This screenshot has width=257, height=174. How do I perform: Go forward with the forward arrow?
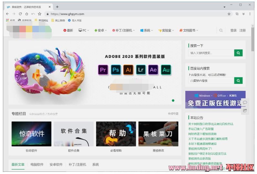point(14,14)
